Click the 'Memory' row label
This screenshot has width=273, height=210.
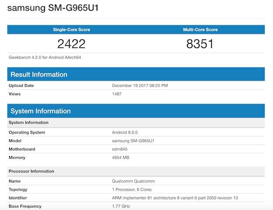pyautogui.click(x=17, y=157)
